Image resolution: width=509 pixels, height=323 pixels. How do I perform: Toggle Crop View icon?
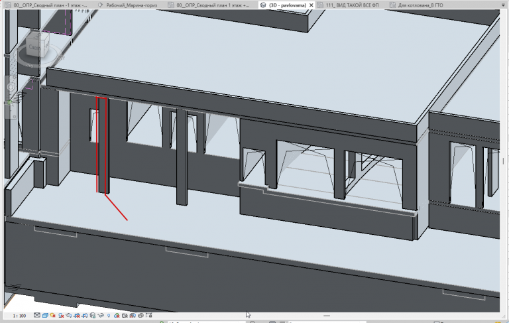pos(77,316)
